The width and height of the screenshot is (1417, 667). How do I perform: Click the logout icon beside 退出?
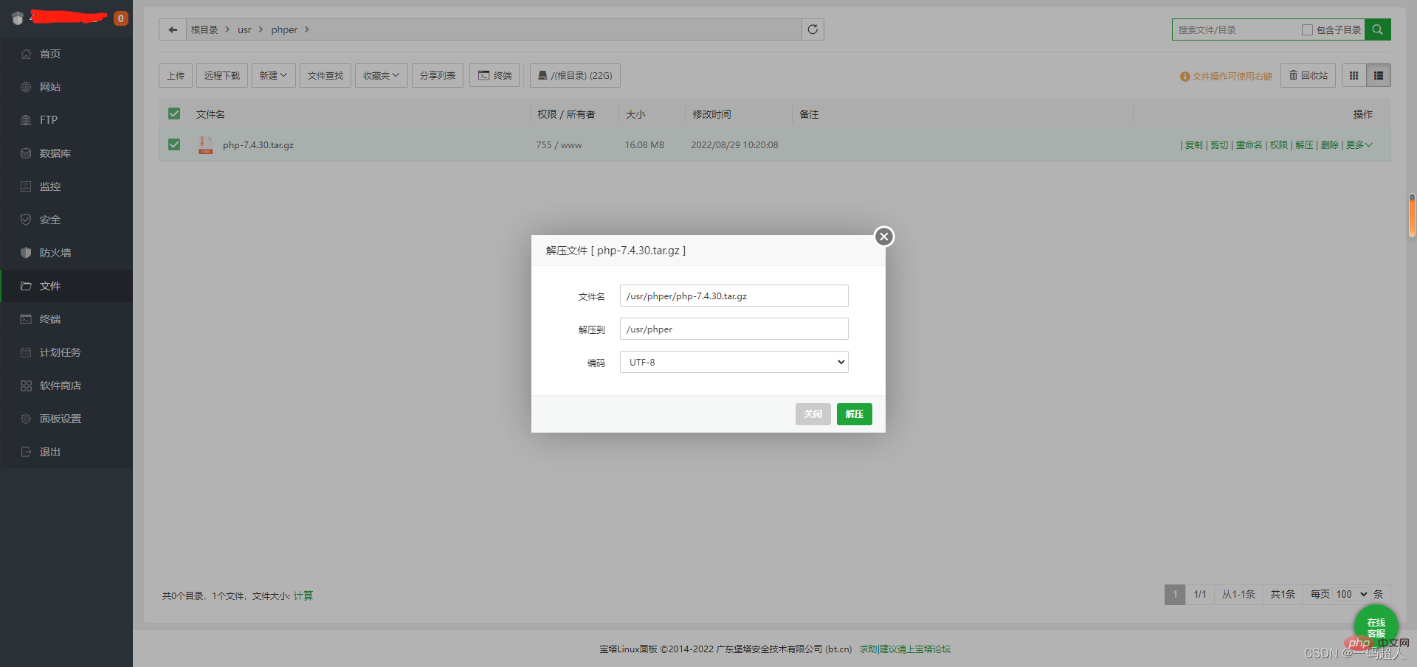coord(26,452)
